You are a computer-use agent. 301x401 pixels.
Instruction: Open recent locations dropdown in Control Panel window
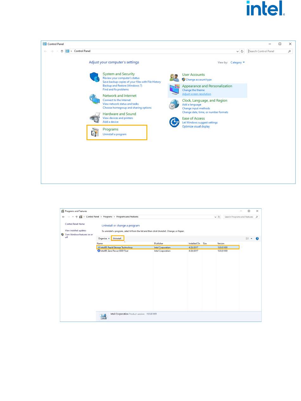click(x=57, y=51)
